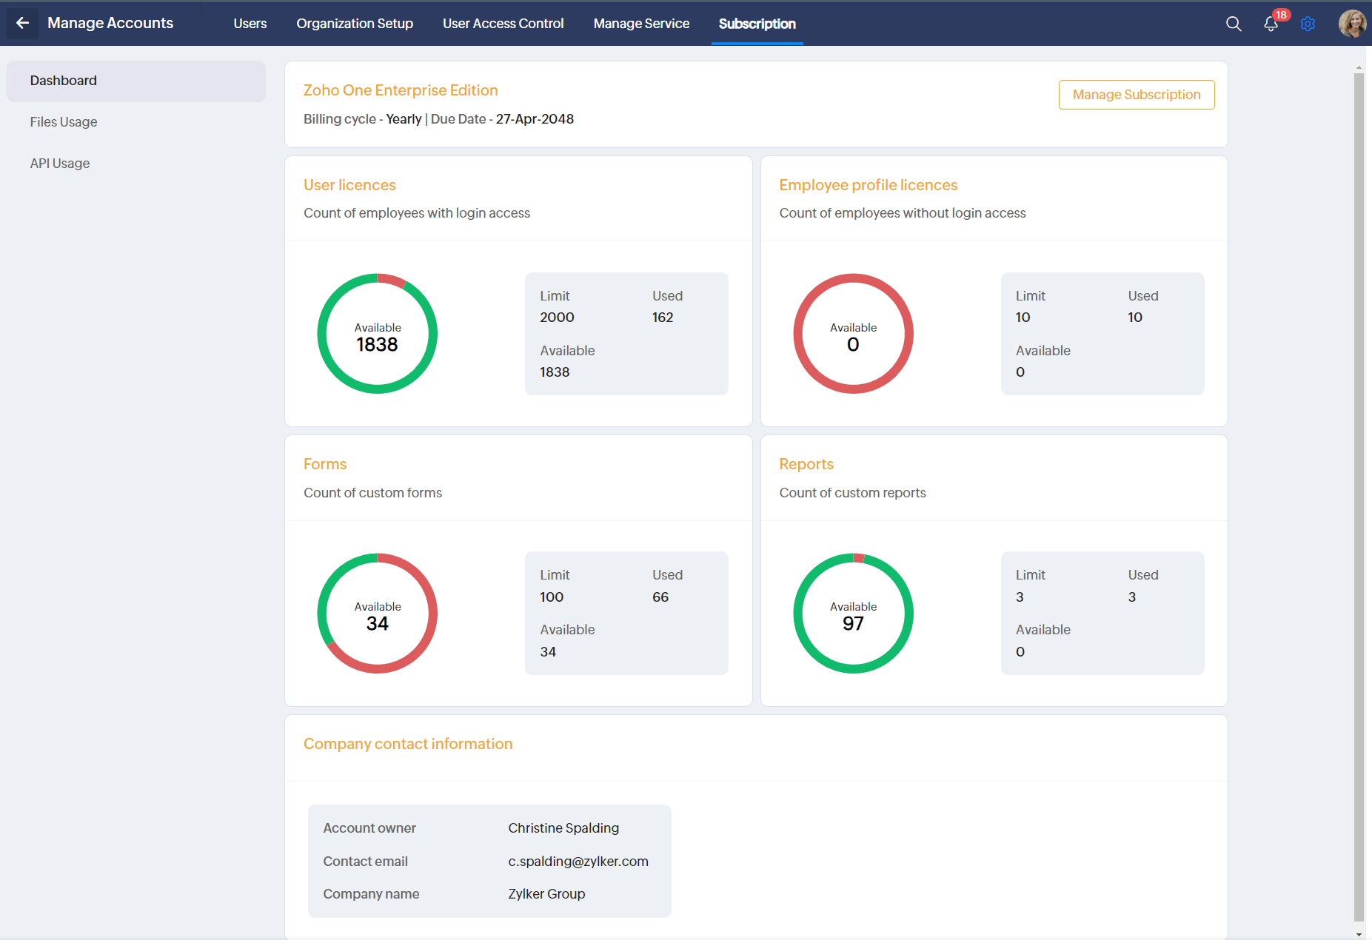Click the Employee profile licences donut chart
The width and height of the screenshot is (1372, 940).
(853, 334)
